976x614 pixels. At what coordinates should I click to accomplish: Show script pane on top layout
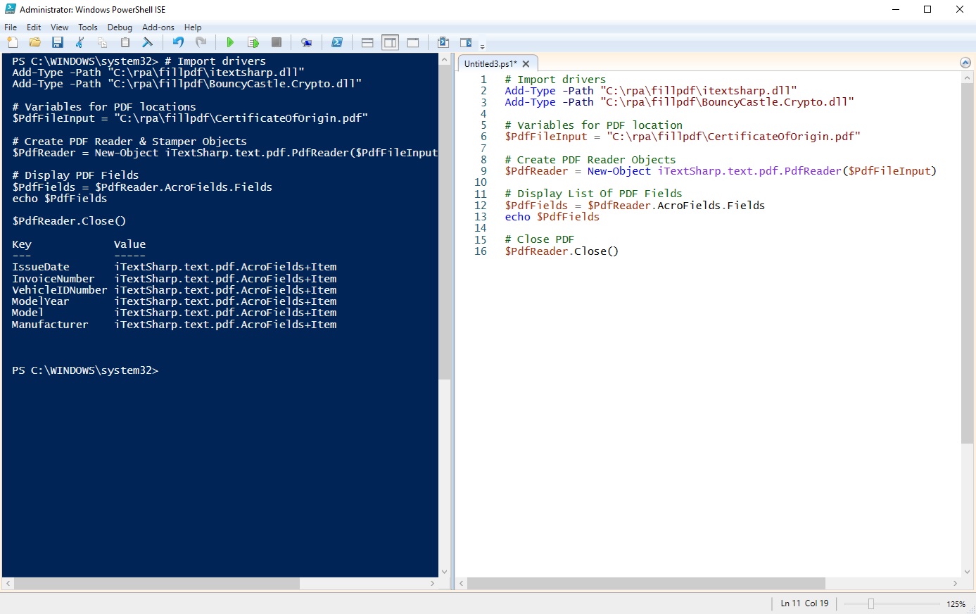pyautogui.click(x=367, y=43)
